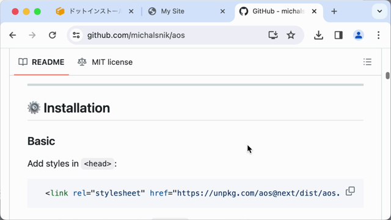Click the install app icon in address bar
Screen dimensions: 391x220
pos(273,35)
